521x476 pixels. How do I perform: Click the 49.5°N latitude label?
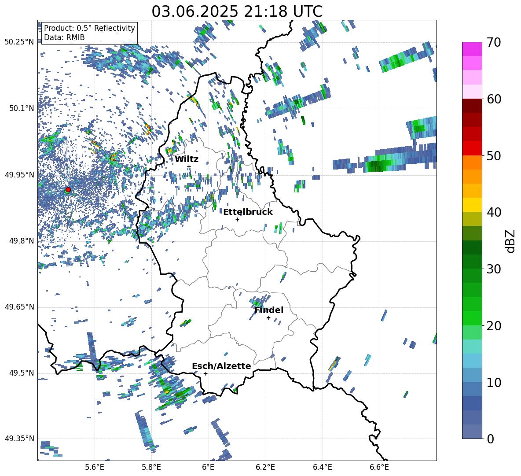(22, 373)
